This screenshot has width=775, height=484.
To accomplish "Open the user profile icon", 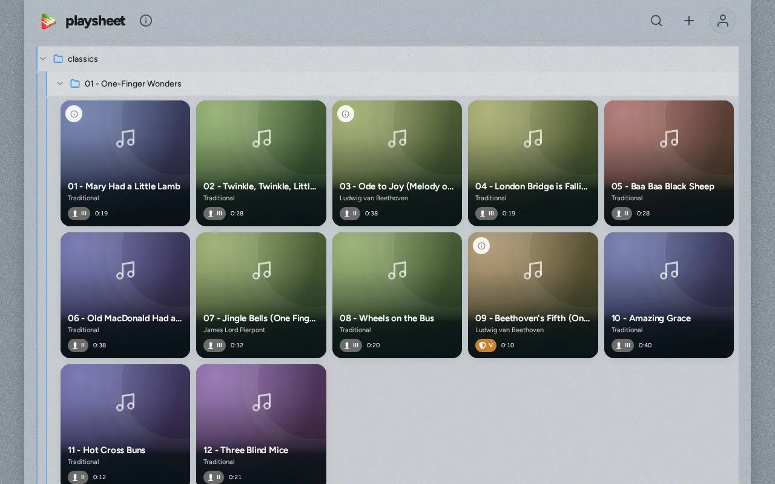I will click(x=723, y=21).
